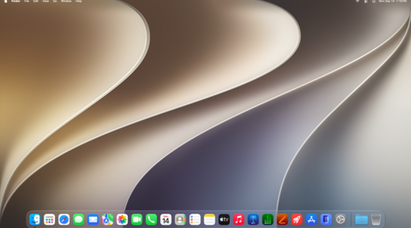411x228 pixels.
Task: Open the Numbers spreadsheet app
Action: click(x=267, y=219)
